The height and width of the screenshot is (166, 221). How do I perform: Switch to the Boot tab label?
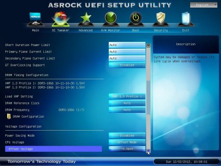136,30
